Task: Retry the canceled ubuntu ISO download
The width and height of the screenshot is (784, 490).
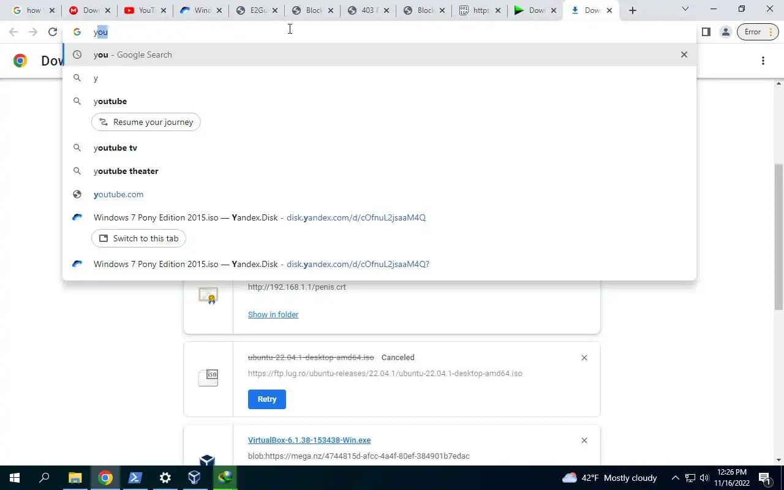Action: click(x=267, y=399)
